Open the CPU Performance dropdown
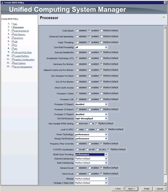This screenshot has width=168, height=192. tap(106, 119)
